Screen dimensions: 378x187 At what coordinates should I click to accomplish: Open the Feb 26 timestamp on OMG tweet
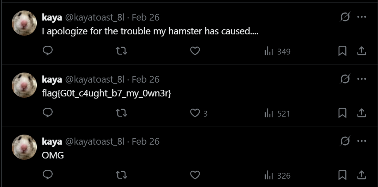pos(146,141)
